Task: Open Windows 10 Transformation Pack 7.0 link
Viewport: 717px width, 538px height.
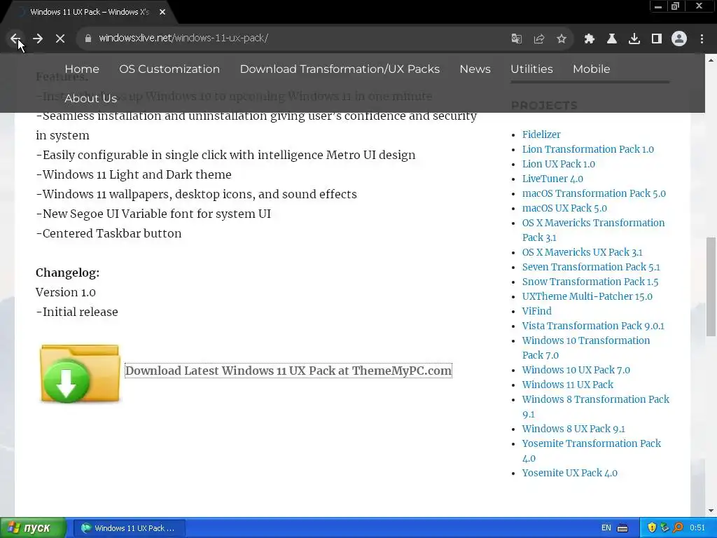Action: pyautogui.click(x=586, y=347)
